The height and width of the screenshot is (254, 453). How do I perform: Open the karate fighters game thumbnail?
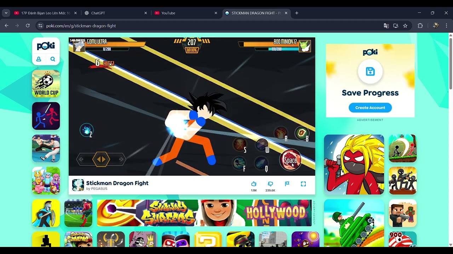tap(46, 149)
